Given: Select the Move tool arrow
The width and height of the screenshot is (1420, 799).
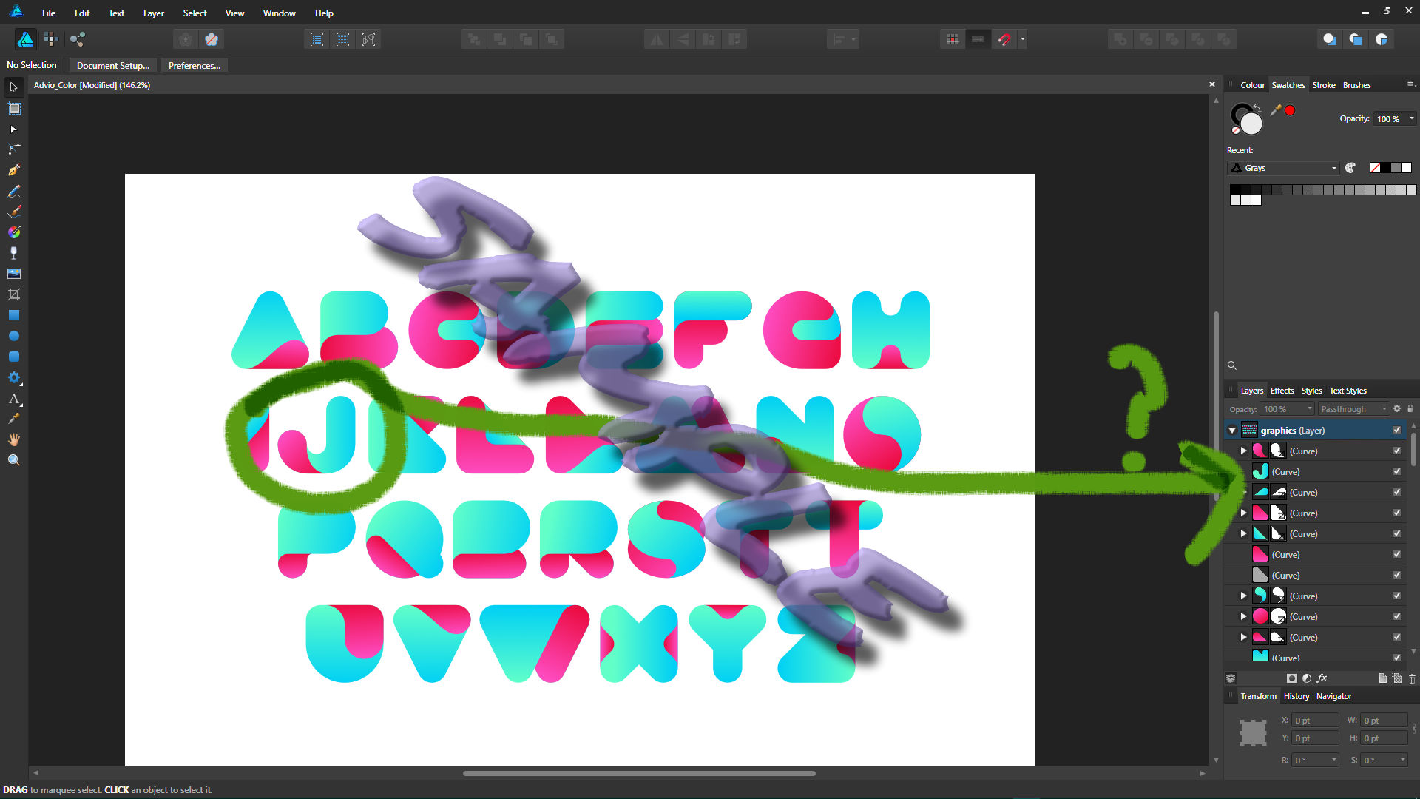Looking at the screenshot, I should coord(13,87).
